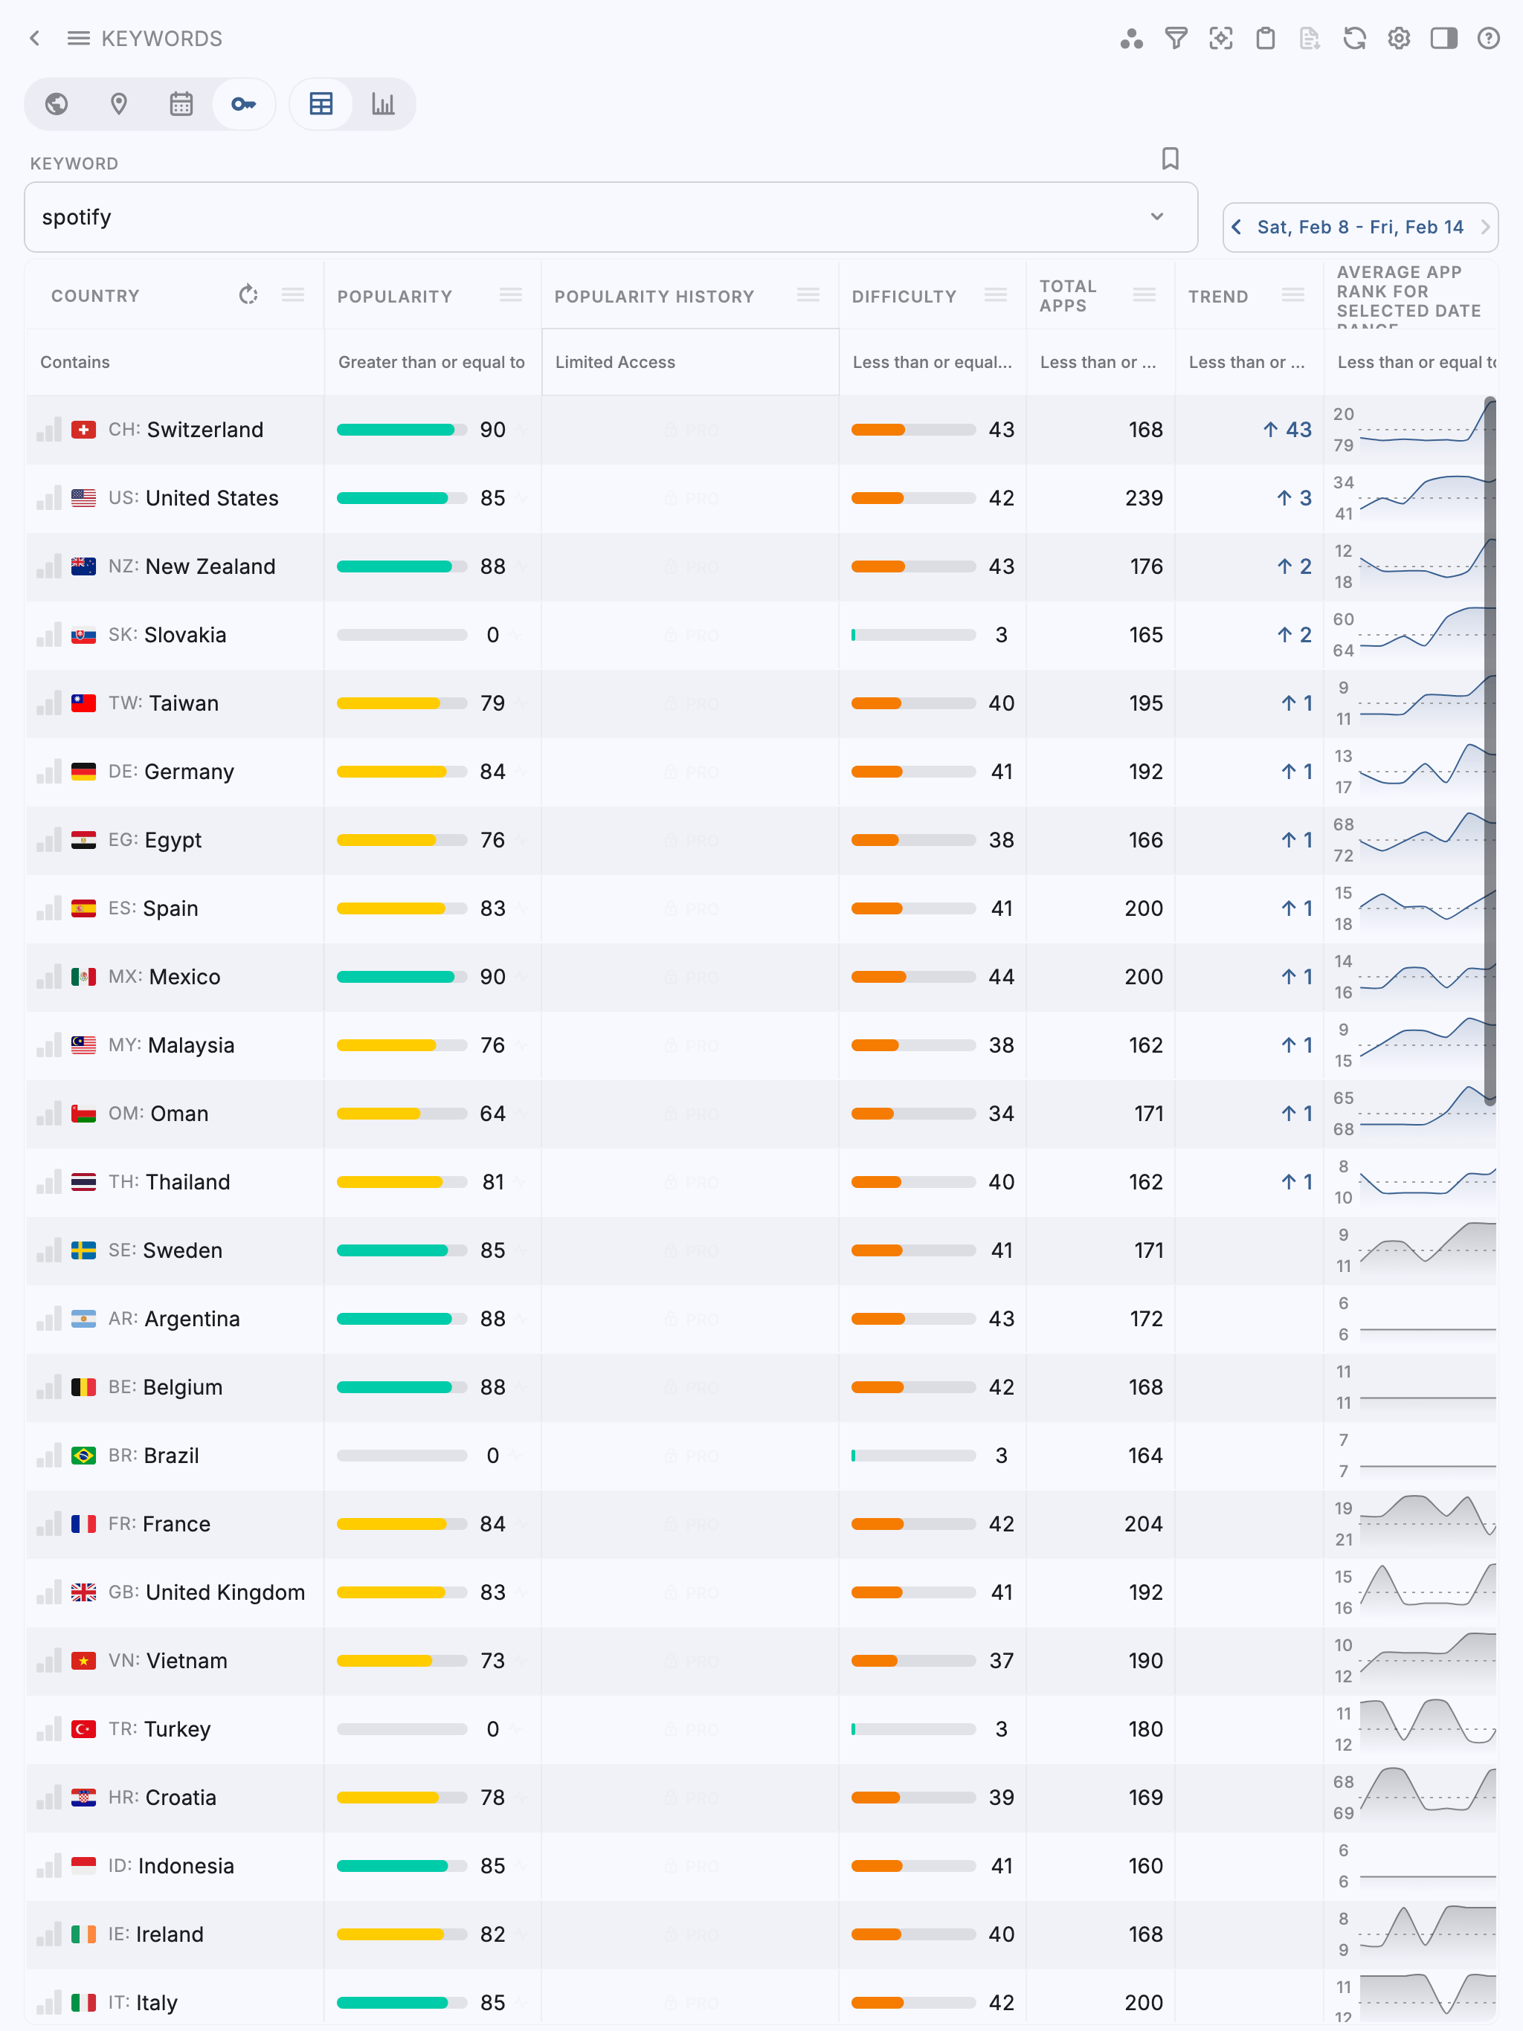Image resolution: width=1523 pixels, height=2031 pixels.
Task: Open the help question mark icon
Action: coord(1488,39)
